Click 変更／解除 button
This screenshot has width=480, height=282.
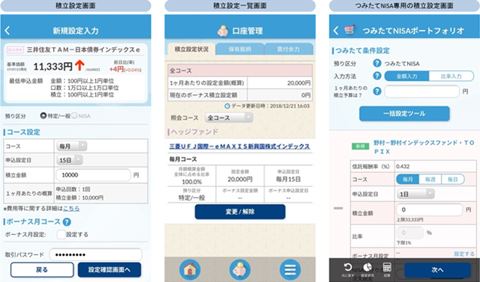pyautogui.click(x=240, y=212)
